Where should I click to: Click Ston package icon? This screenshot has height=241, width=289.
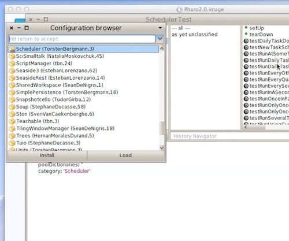pyautogui.click(x=12, y=114)
